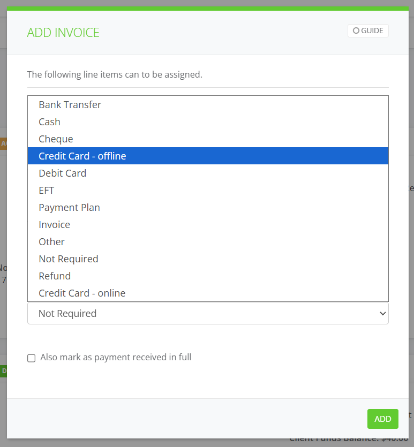Screen dimensions: 414x447
Task: Enable mark as payment received checkbox
Action: [32, 358]
